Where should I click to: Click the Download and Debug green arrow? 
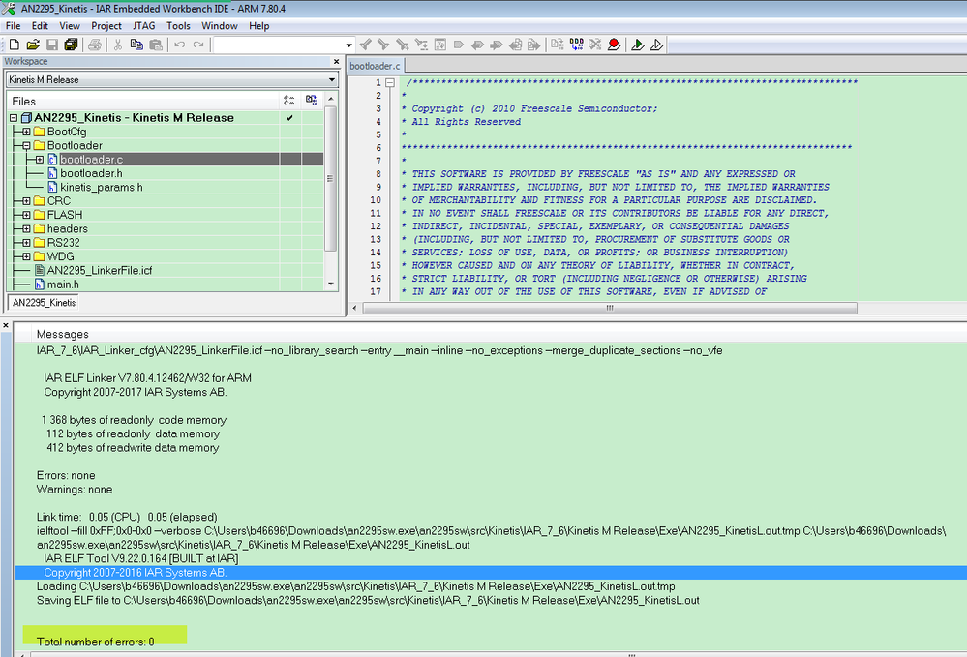coord(638,45)
